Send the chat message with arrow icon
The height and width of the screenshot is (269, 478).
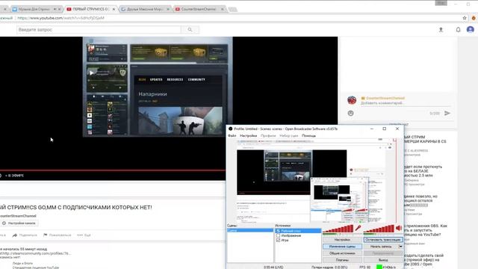pos(447,113)
